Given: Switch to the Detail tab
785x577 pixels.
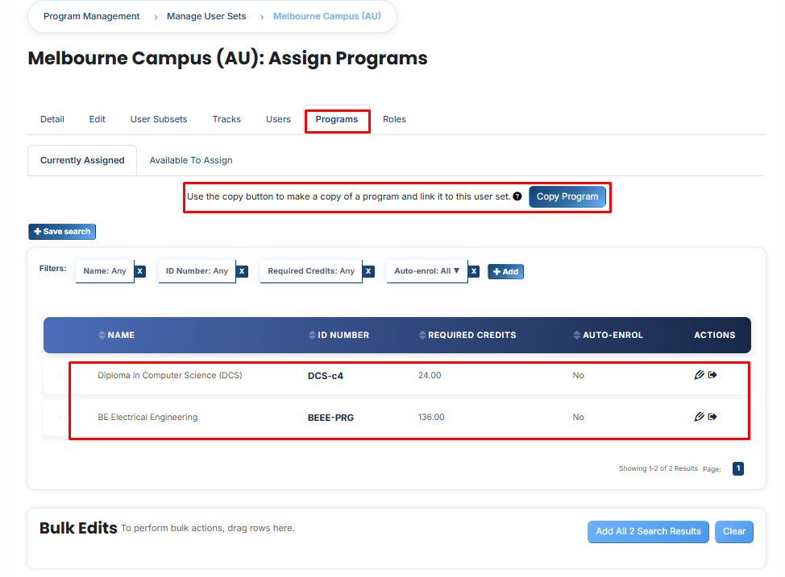Looking at the screenshot, I should click(x=52, y=119).
